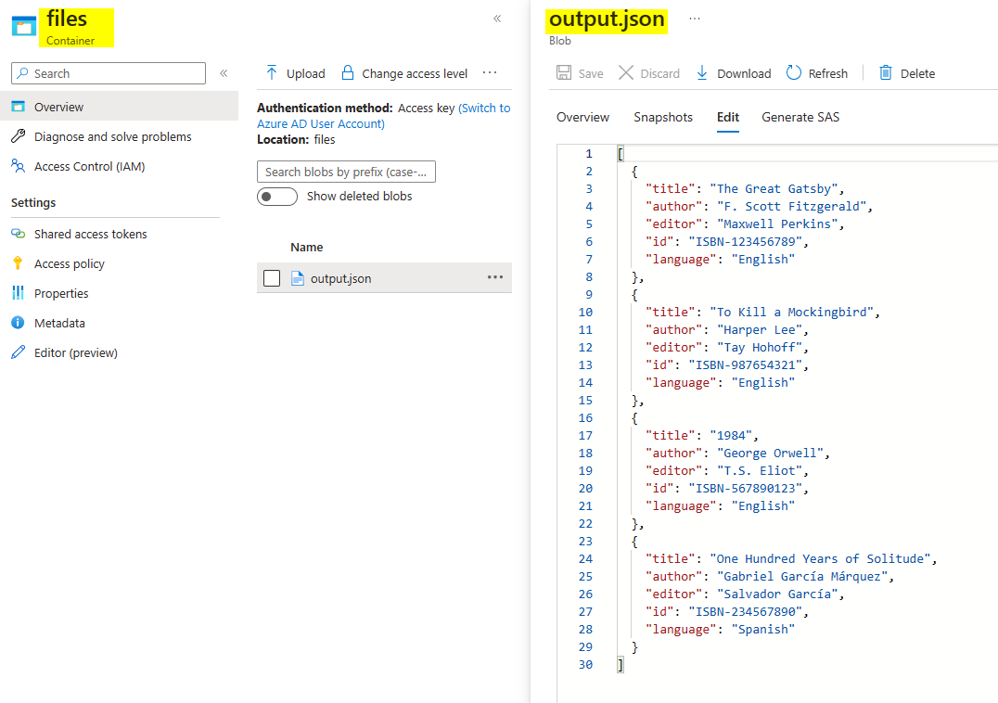The height and width of the screenshot is (703, 998).
Task: Delete the blob using trash icon
Action: 886,73
